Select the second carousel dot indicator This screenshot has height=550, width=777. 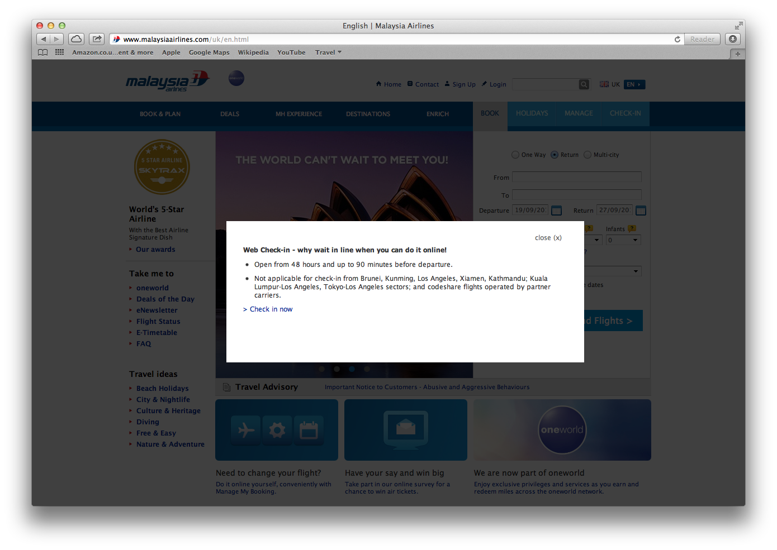(337, 369)
